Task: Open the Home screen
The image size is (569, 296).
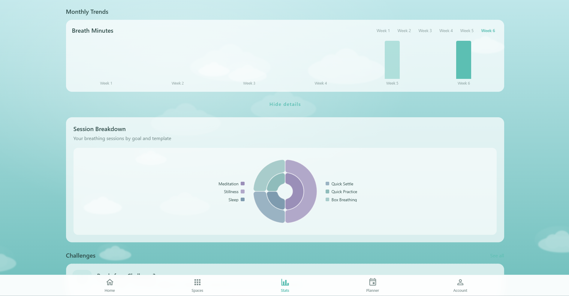Action: point(110,285)
